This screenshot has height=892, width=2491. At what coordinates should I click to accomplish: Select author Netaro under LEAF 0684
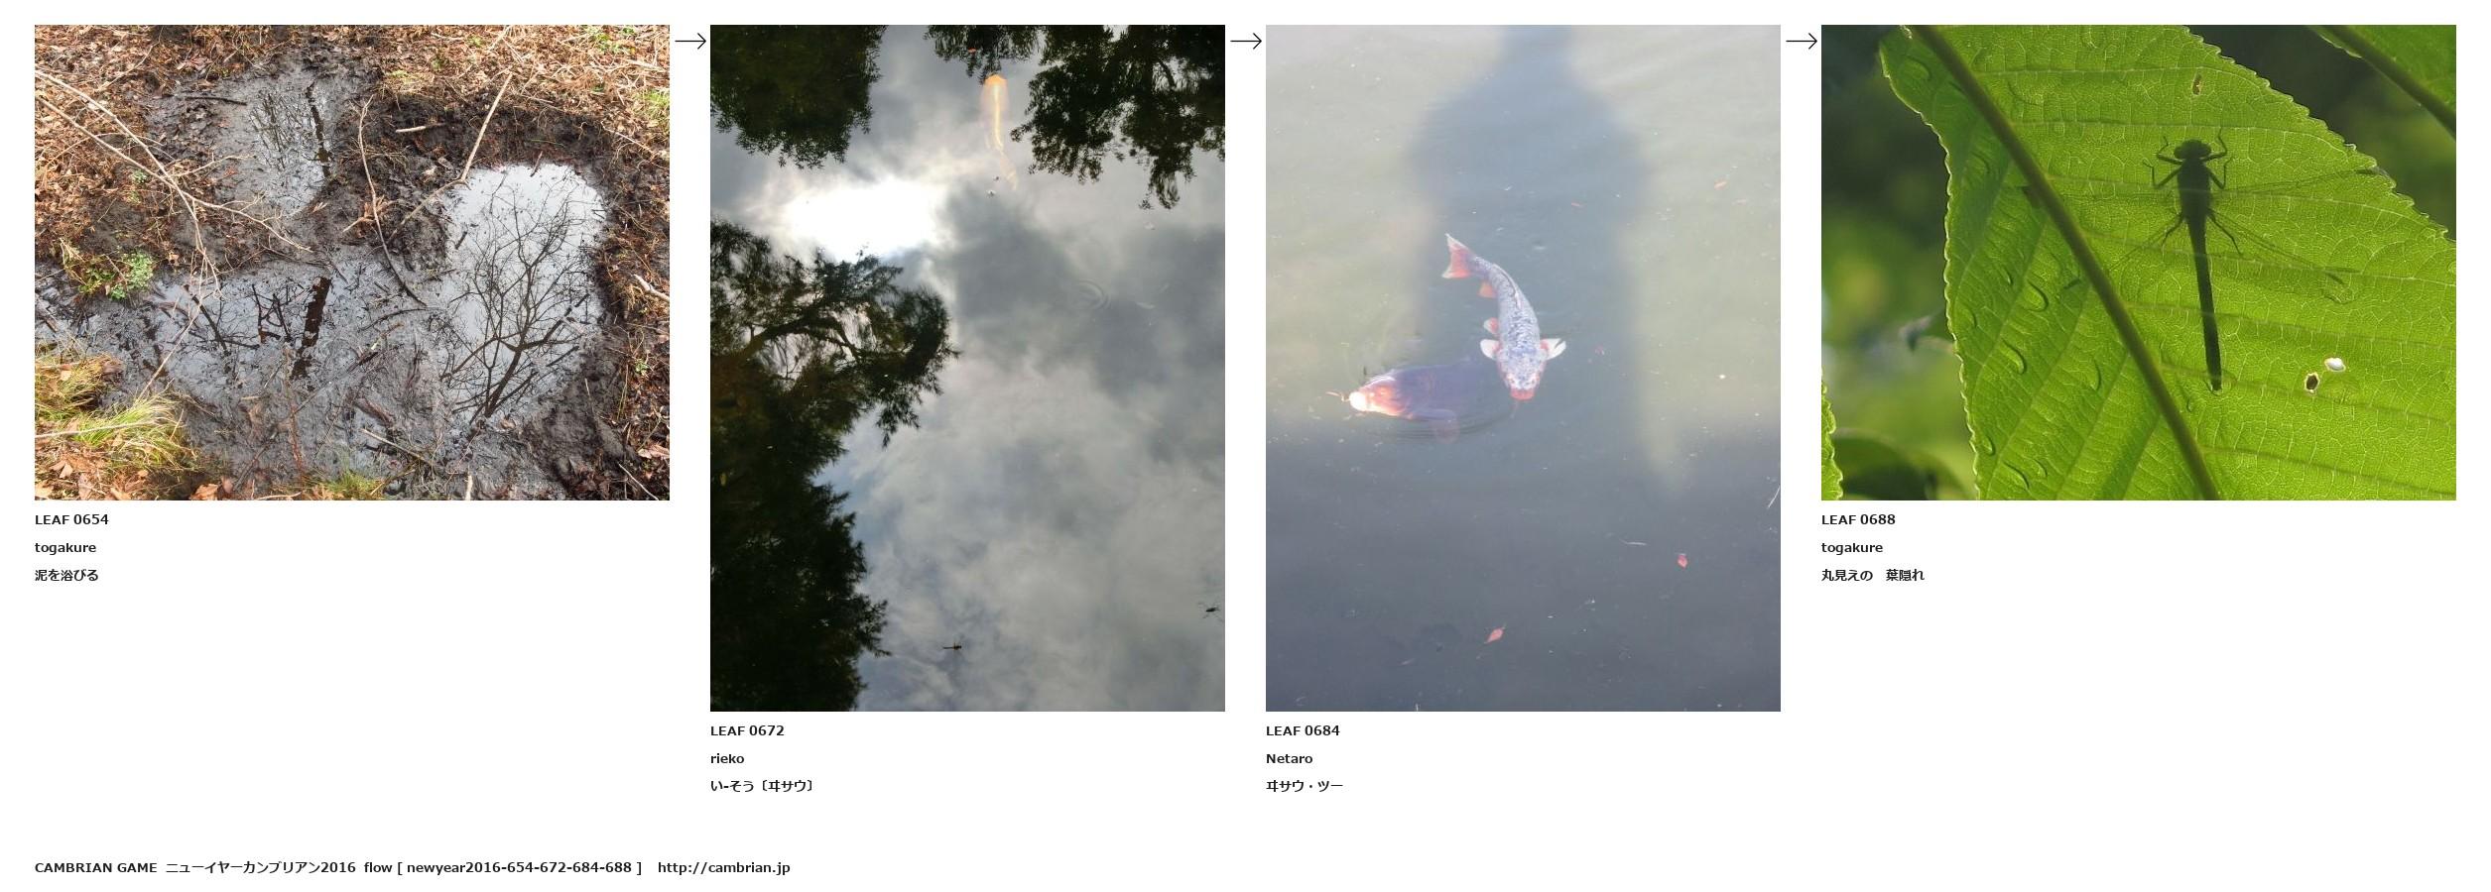pyautogui.click(x=1289, y=758)
